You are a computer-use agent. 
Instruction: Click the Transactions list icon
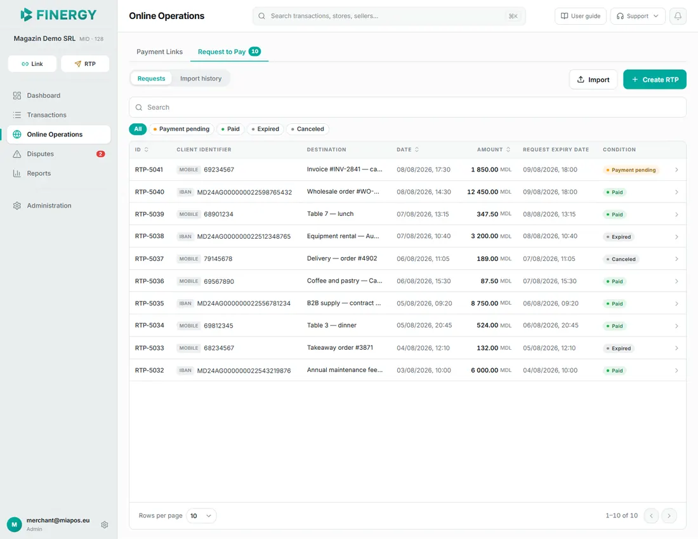tap(17, 115)
